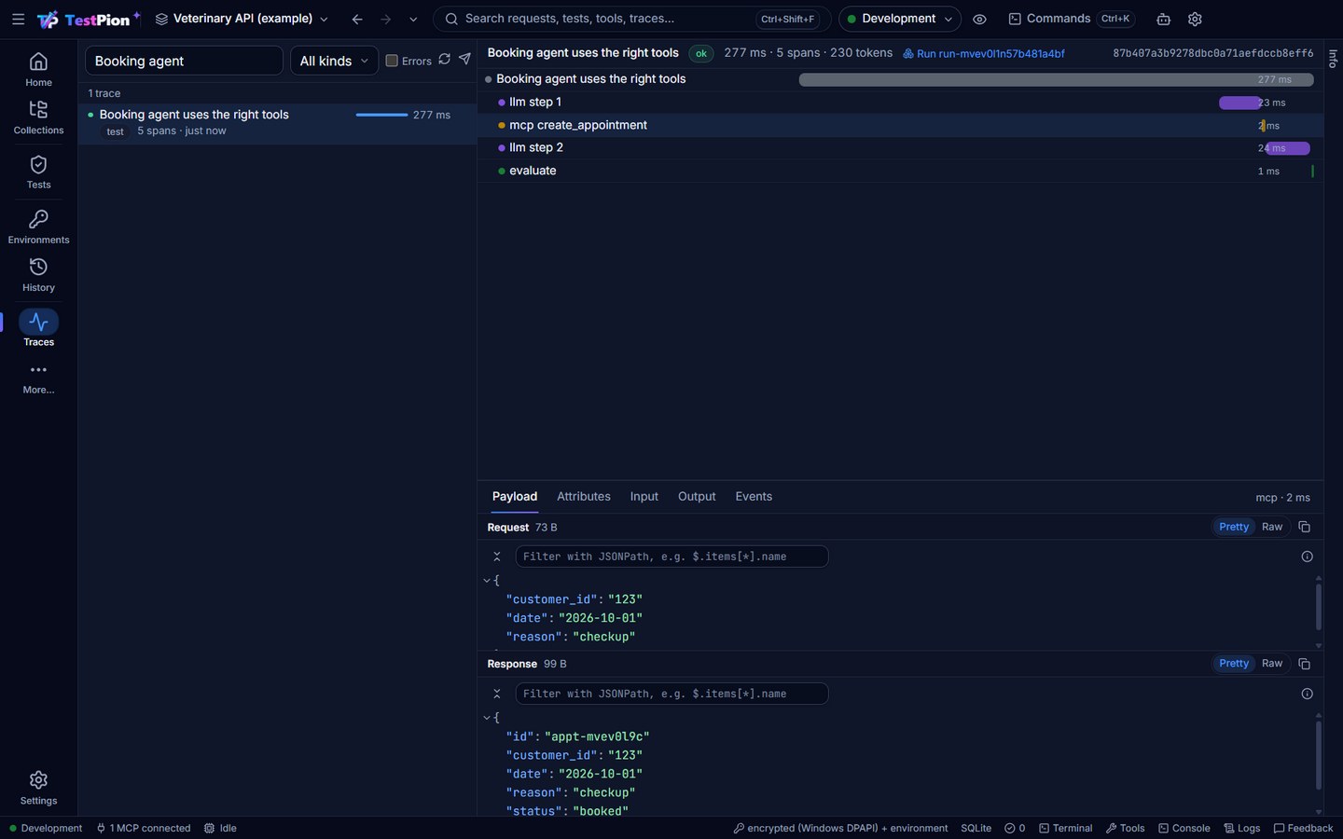This screenshot has height=839, width=1343.
Task: Open the Veterinary API workspace dropdown
Action: (x=242, y=19)
